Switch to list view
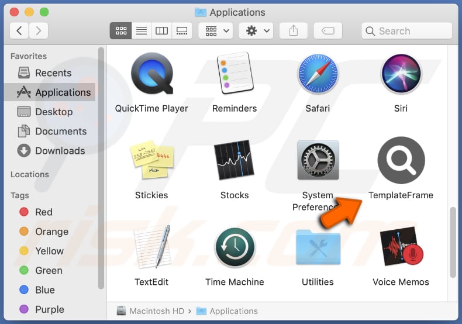 [x=142, y=30]
